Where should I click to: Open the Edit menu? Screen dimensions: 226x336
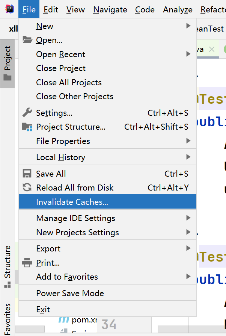coord(50,10)
